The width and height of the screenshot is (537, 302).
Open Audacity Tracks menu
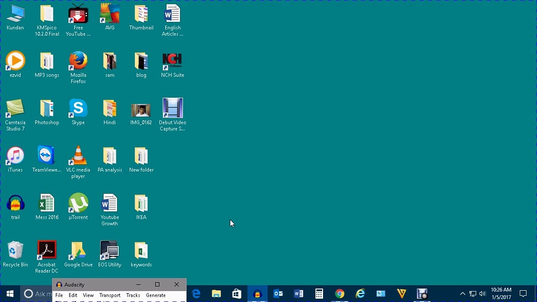tap(133, 295)
